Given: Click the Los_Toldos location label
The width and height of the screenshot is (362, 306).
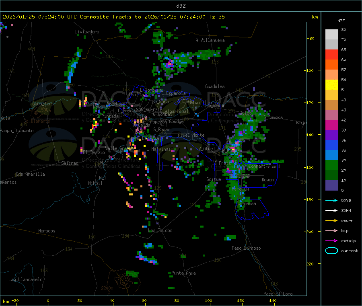Looking at the screenshot, I should pyautogui.click(x=160, y=230).
